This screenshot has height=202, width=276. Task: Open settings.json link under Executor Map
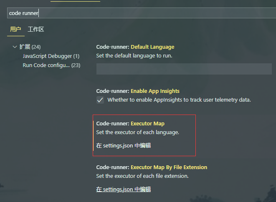pos(123,145)
